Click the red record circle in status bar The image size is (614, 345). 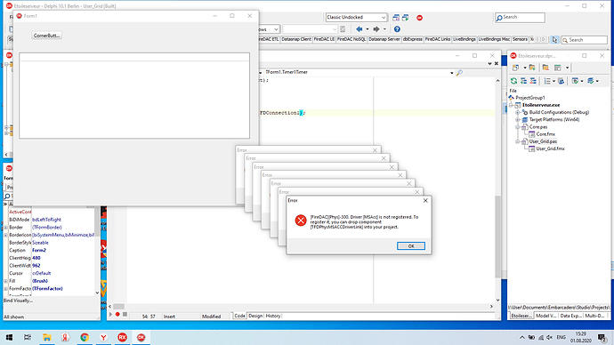(x=117, y=314)
